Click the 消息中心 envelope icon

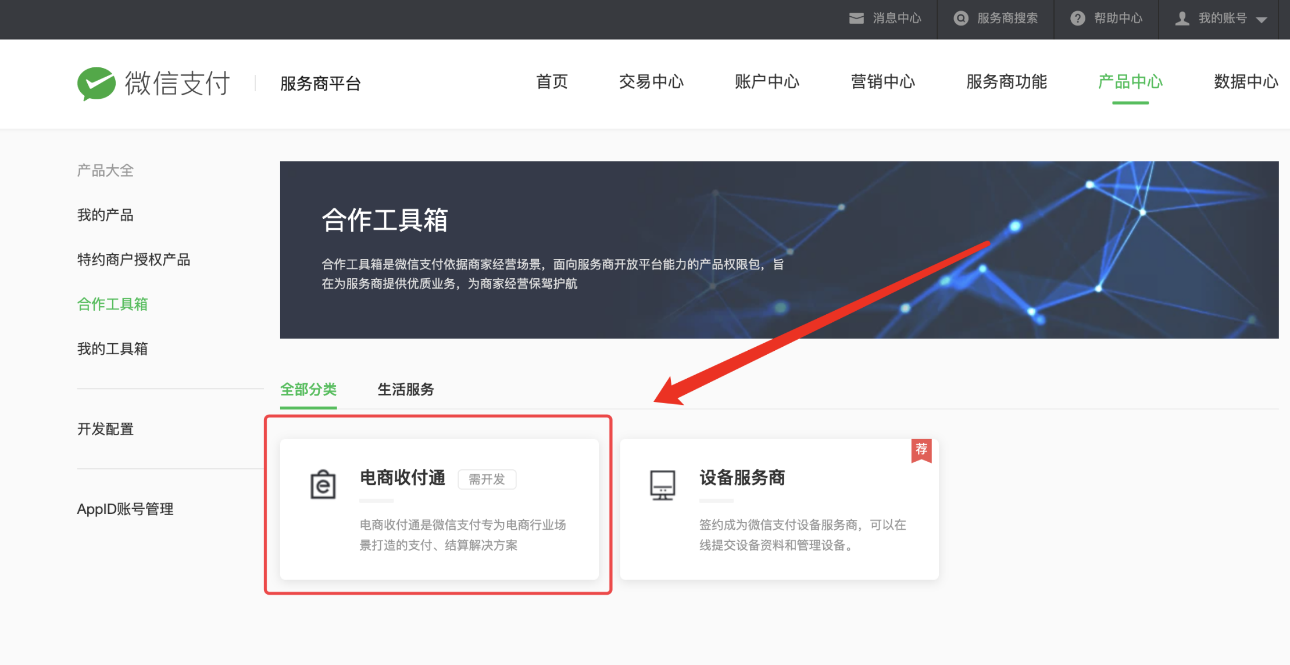click(x=856, y=19)
